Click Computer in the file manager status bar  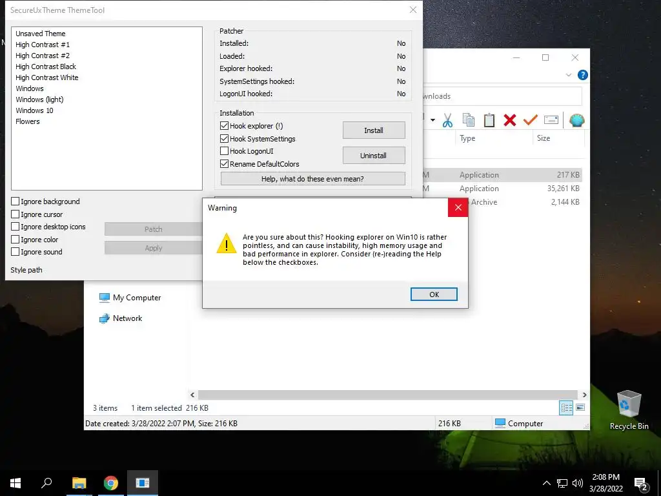[519, 424]
